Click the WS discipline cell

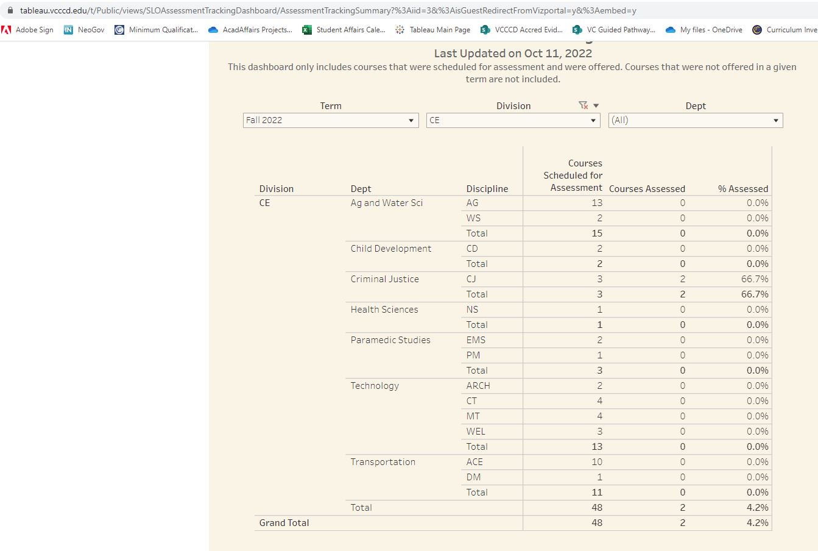(473, 218)
